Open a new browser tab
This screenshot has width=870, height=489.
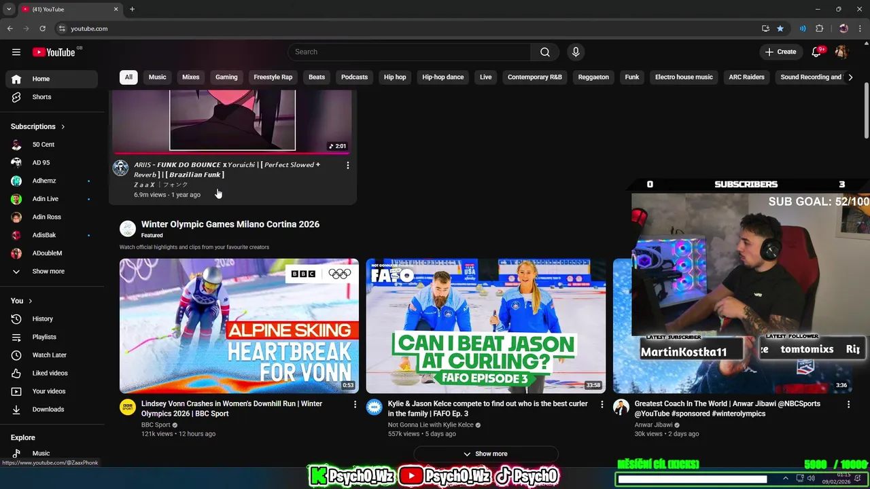(132, 9)
